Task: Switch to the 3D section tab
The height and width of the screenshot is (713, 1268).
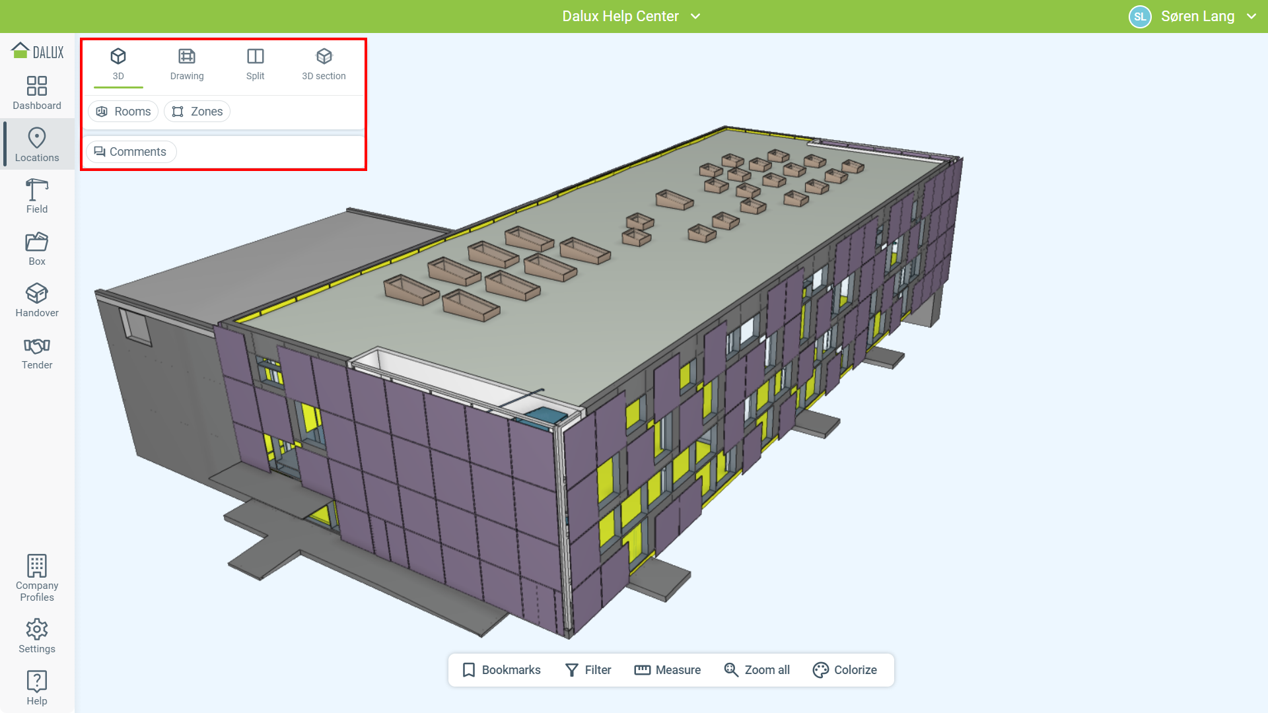Action: pyautogui.click(x=324, y=64)
